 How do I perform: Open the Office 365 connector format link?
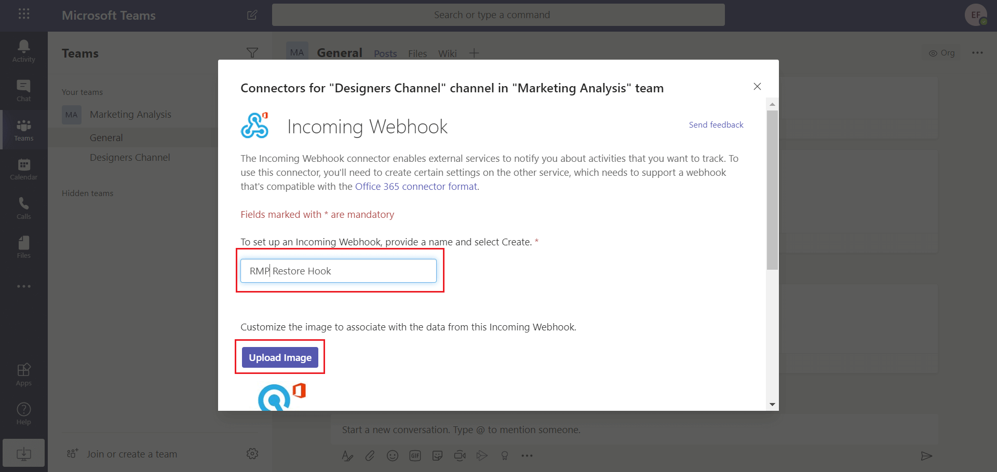[416, 186]
